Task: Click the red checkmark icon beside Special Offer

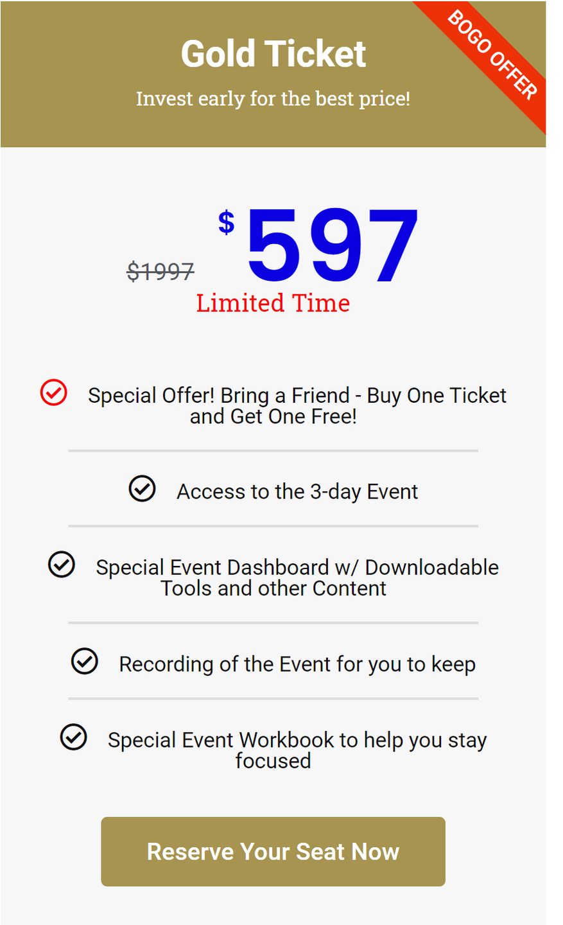Action: [x=54, y=392]
